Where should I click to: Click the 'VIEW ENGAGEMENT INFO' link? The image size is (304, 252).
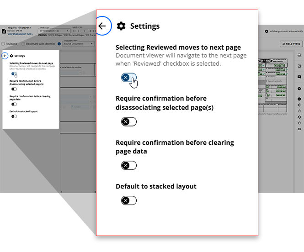[20, 34]
